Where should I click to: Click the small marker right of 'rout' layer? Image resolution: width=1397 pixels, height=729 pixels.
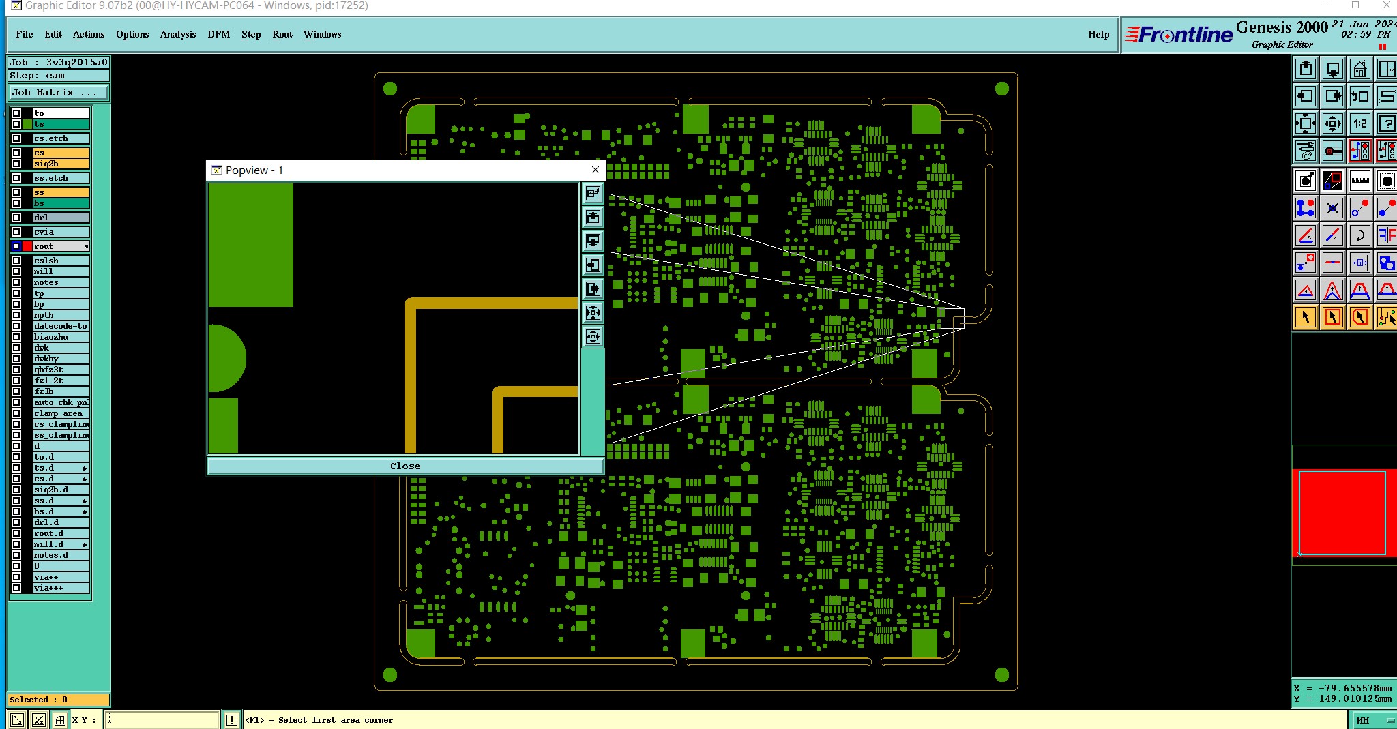click(86, 246)
